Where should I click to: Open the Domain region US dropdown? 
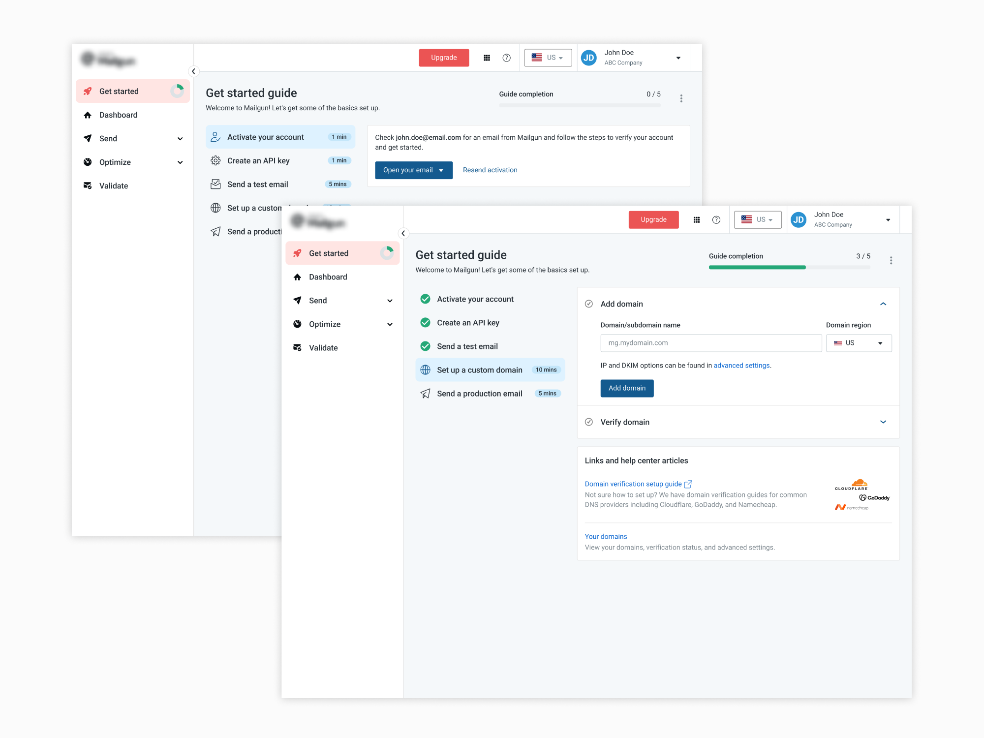click(858, 343)
